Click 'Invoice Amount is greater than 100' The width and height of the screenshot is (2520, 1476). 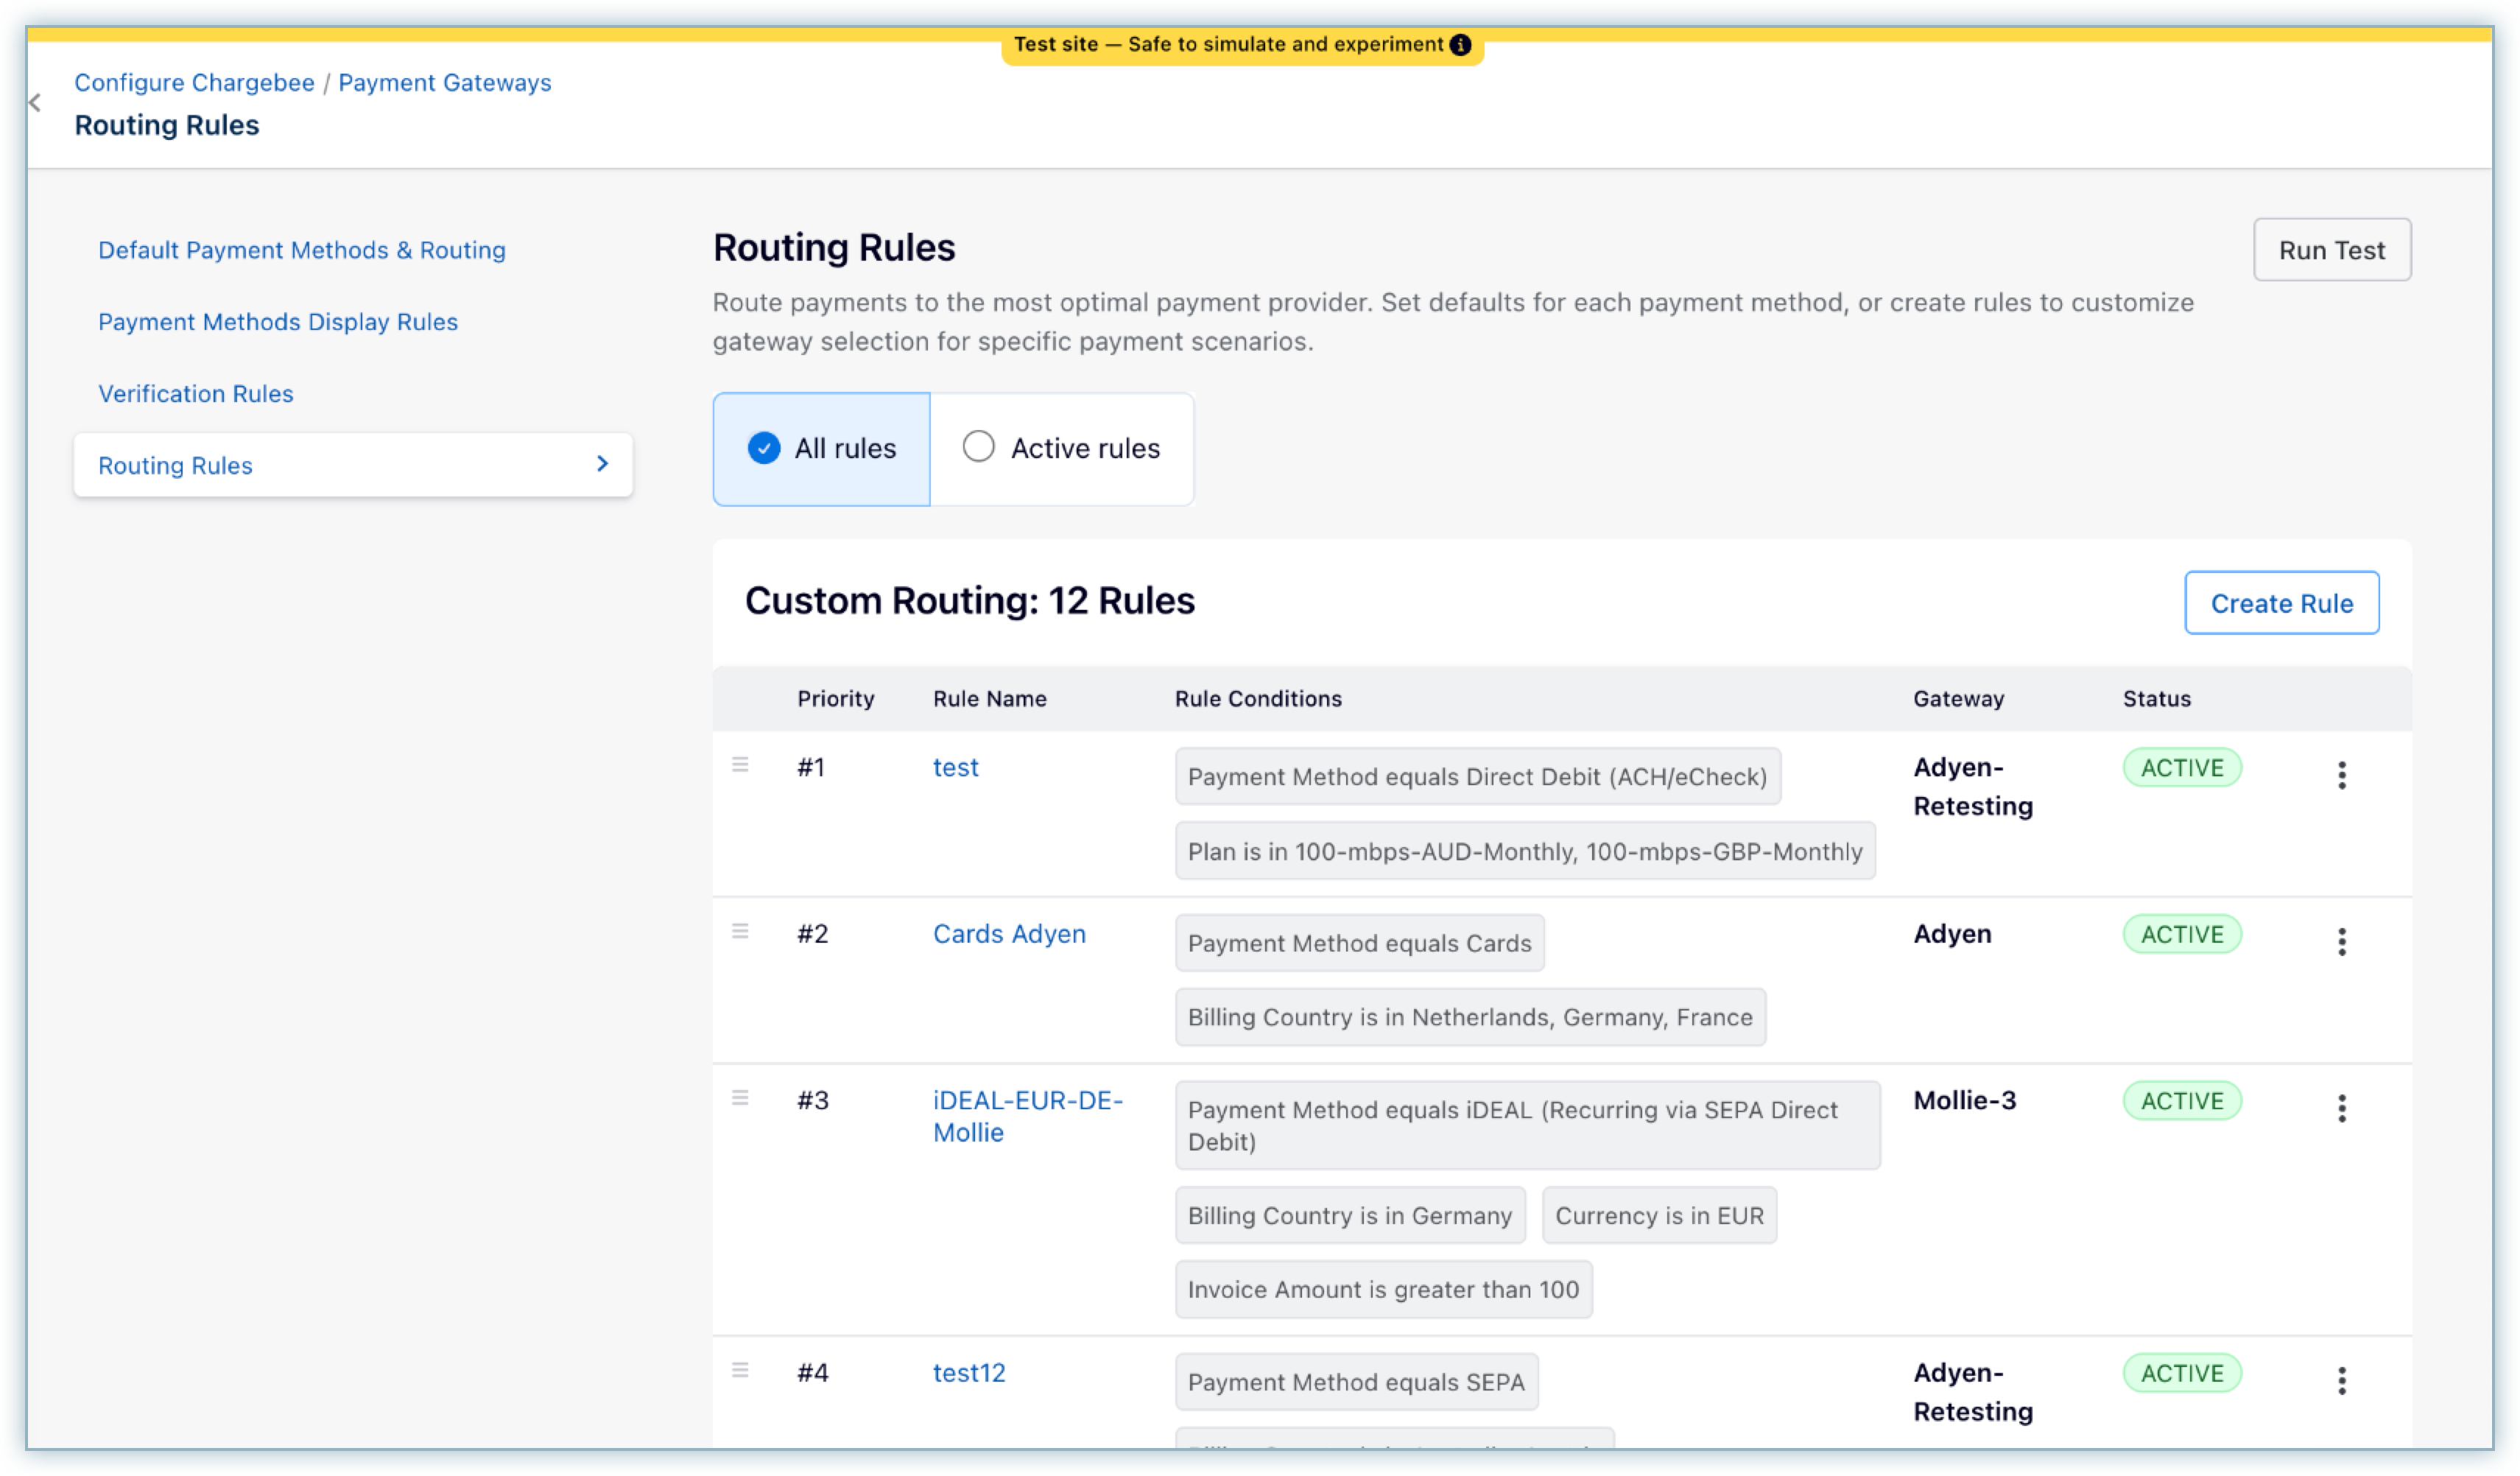point(1384,1290)
